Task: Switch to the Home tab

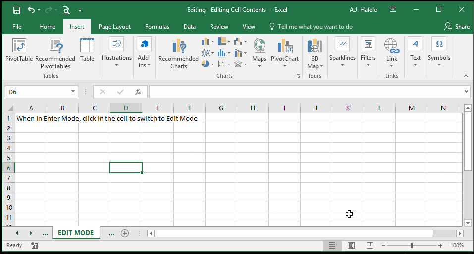Action: pos(47,27)
